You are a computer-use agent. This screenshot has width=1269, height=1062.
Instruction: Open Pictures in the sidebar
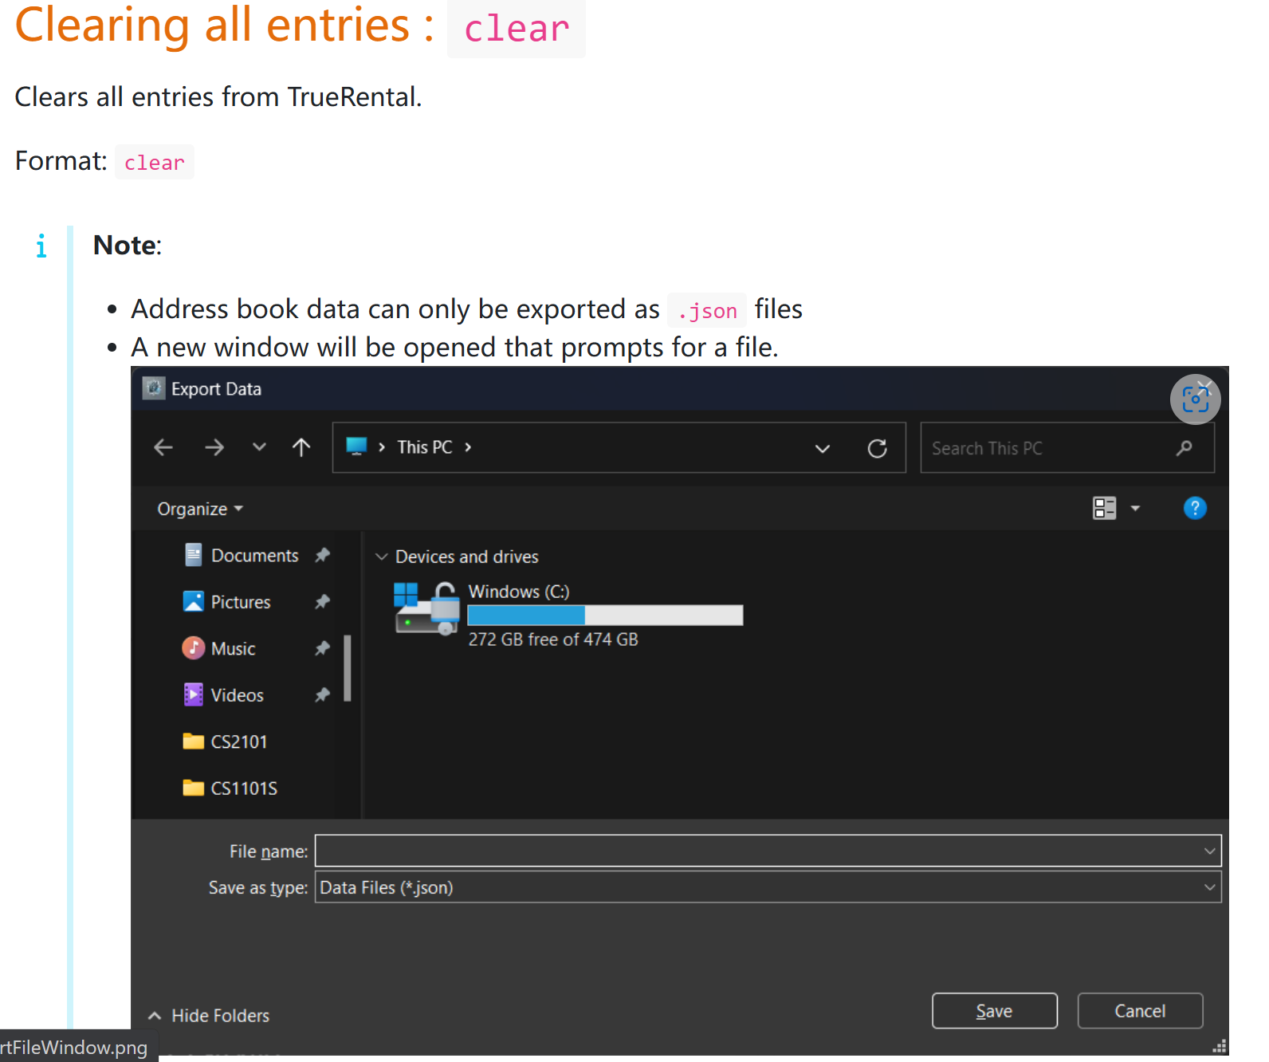pos(240,602)
